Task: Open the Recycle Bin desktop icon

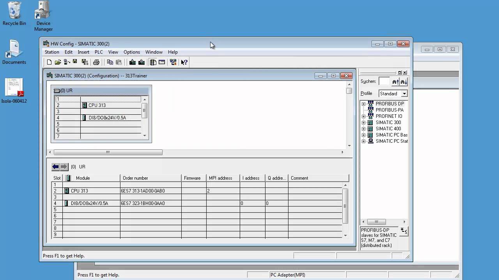Action: click(x=14, y=14)
